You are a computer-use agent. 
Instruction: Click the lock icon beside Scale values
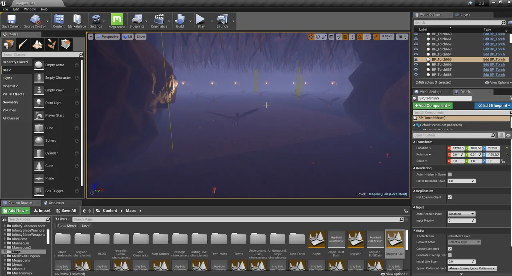pos(503,161)
